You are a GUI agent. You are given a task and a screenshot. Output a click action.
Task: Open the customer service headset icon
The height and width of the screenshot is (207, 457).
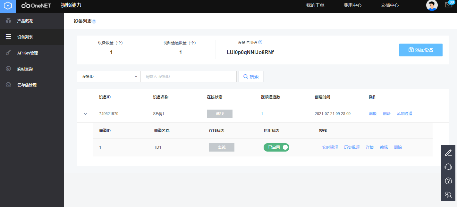click(x=448, y=167)
